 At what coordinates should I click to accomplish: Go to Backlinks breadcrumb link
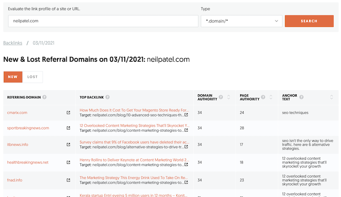click(x=13, y=43)
